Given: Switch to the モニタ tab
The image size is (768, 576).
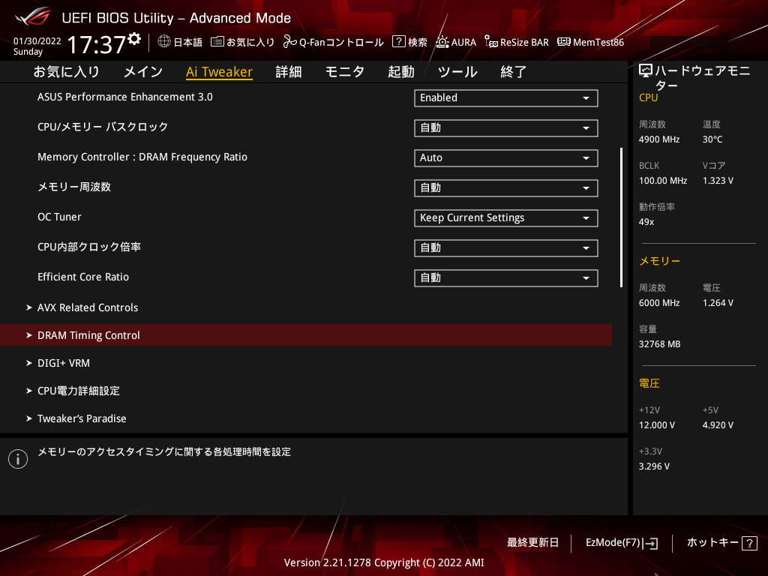Looking at the screenshot, I should [x=345, y=72].
